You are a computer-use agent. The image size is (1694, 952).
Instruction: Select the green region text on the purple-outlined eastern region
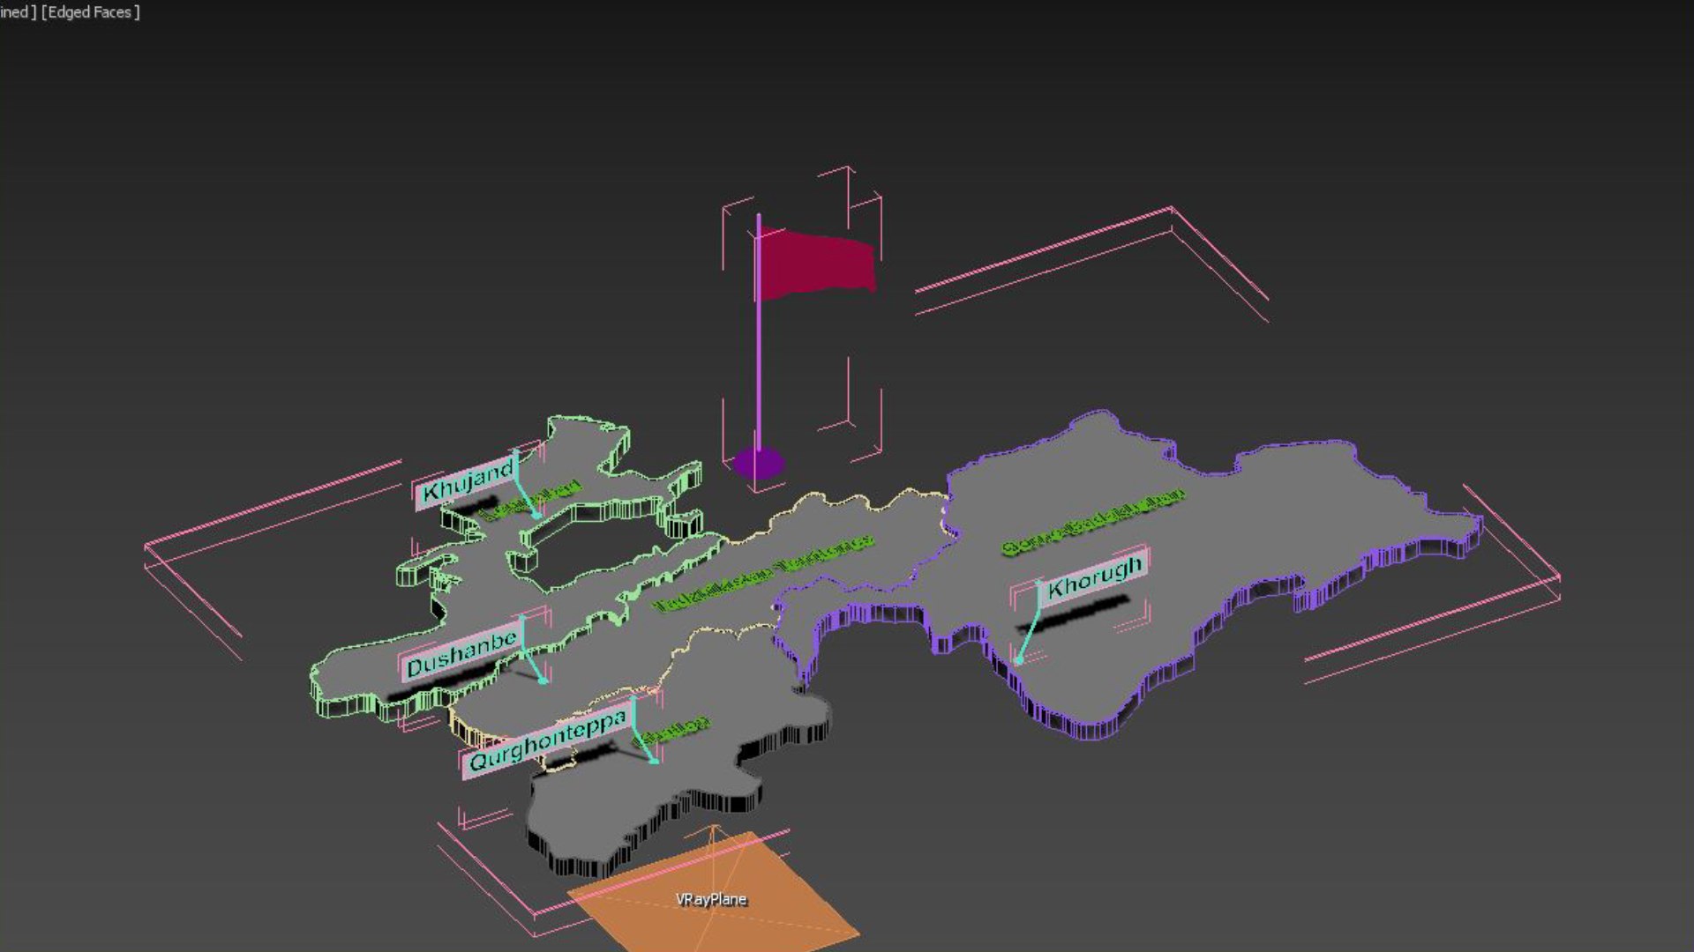click(1094, 523)
